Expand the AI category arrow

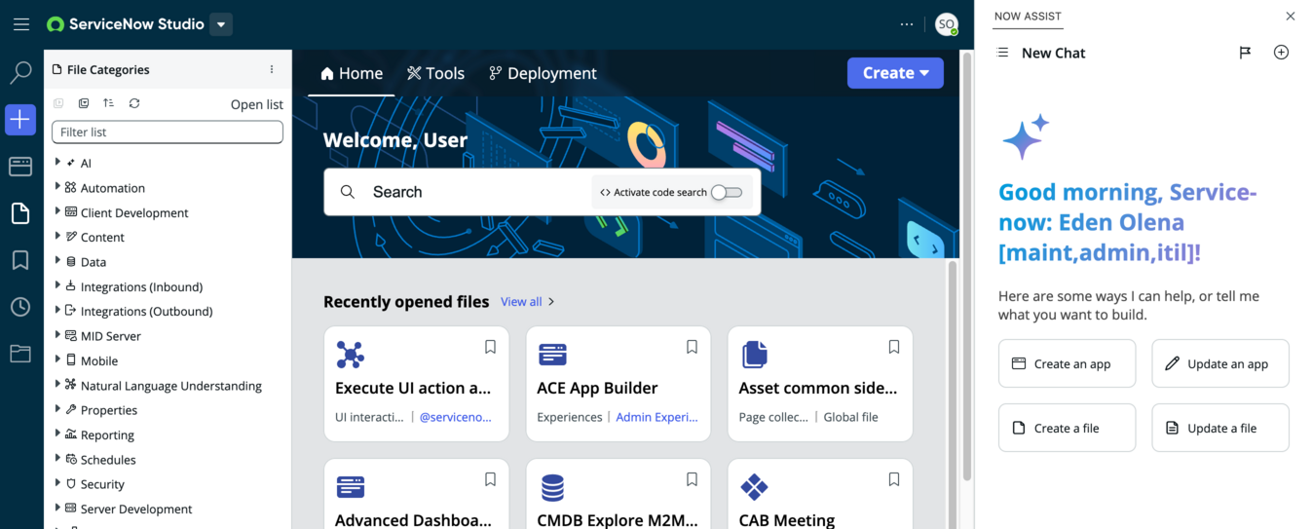click(57, 163)
